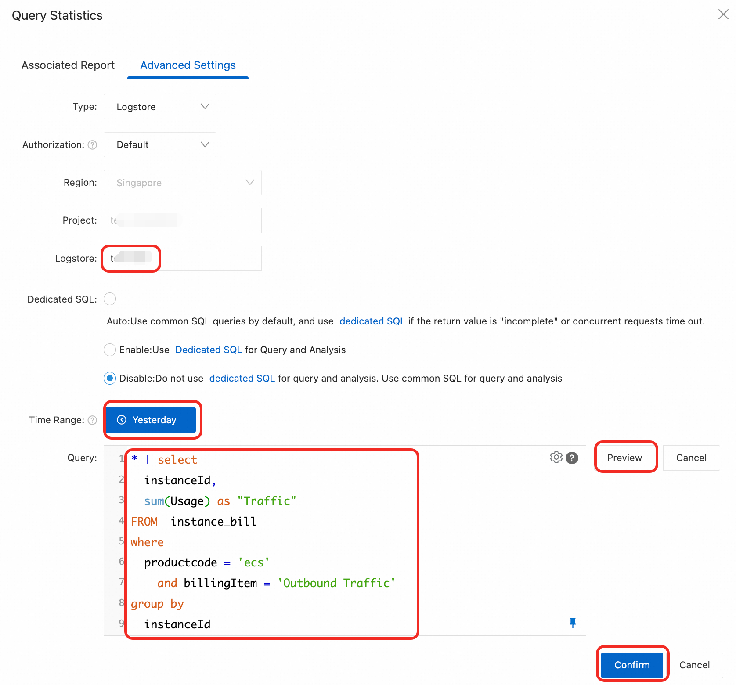Expand the Region dropdown showing Singapore
Image resolution: width=736 pixels, height=685 pixels.
point(183,183)
